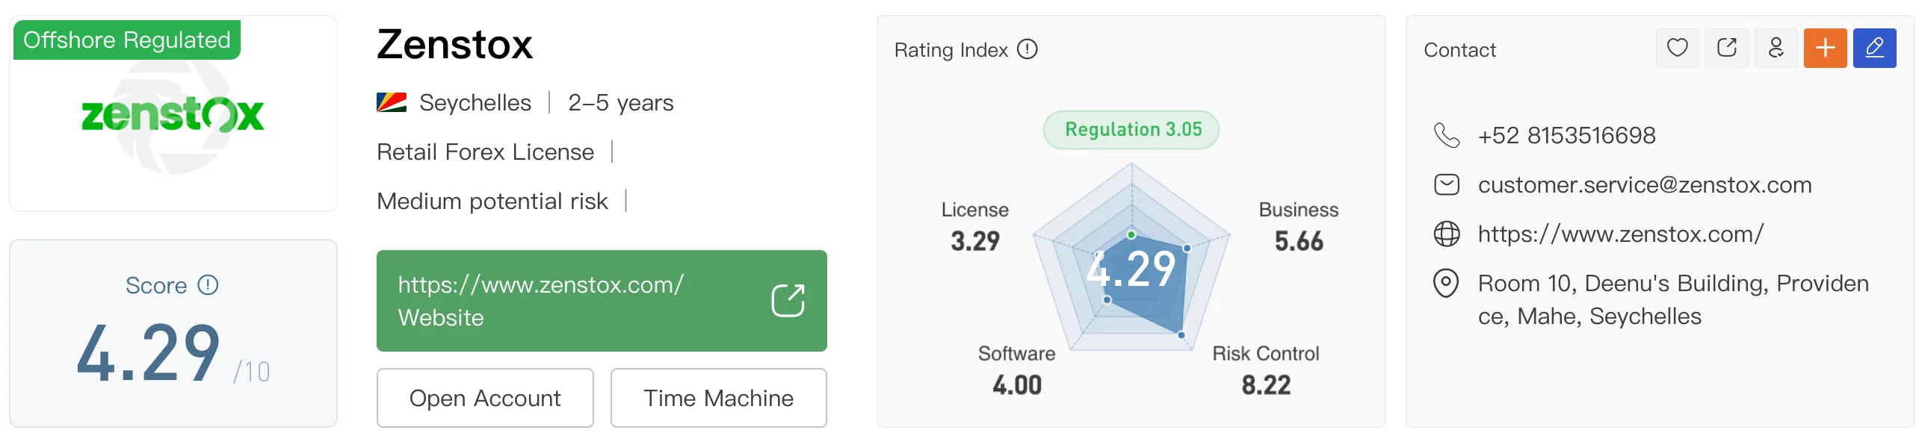This screenshot has height=433, width=1922.
Task: Click the Offshore Regulated label
Action: click(x=127, y=40)
